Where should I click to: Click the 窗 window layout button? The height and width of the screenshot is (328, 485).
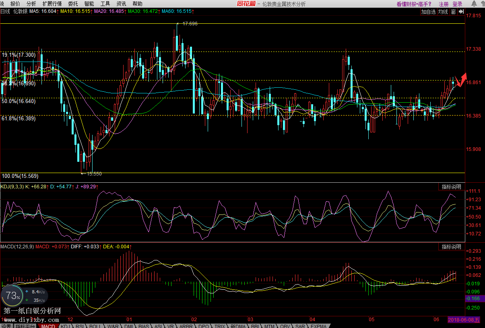click(453, 12)
